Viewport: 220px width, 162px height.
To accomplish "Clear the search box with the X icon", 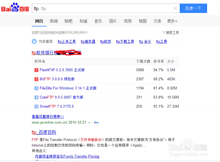I will (x=175, y=9).
